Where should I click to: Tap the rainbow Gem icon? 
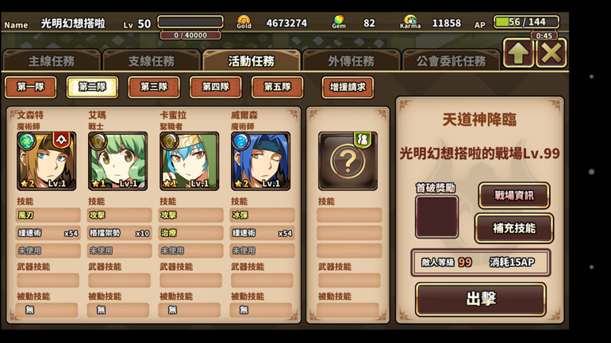coord(339,21)
